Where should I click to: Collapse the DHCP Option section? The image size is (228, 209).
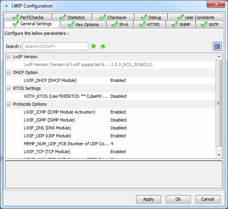[9, 72]
